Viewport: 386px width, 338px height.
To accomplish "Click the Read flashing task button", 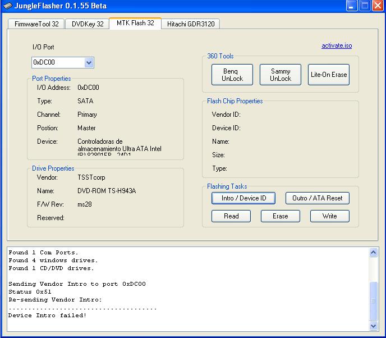I will coord(231,216).
